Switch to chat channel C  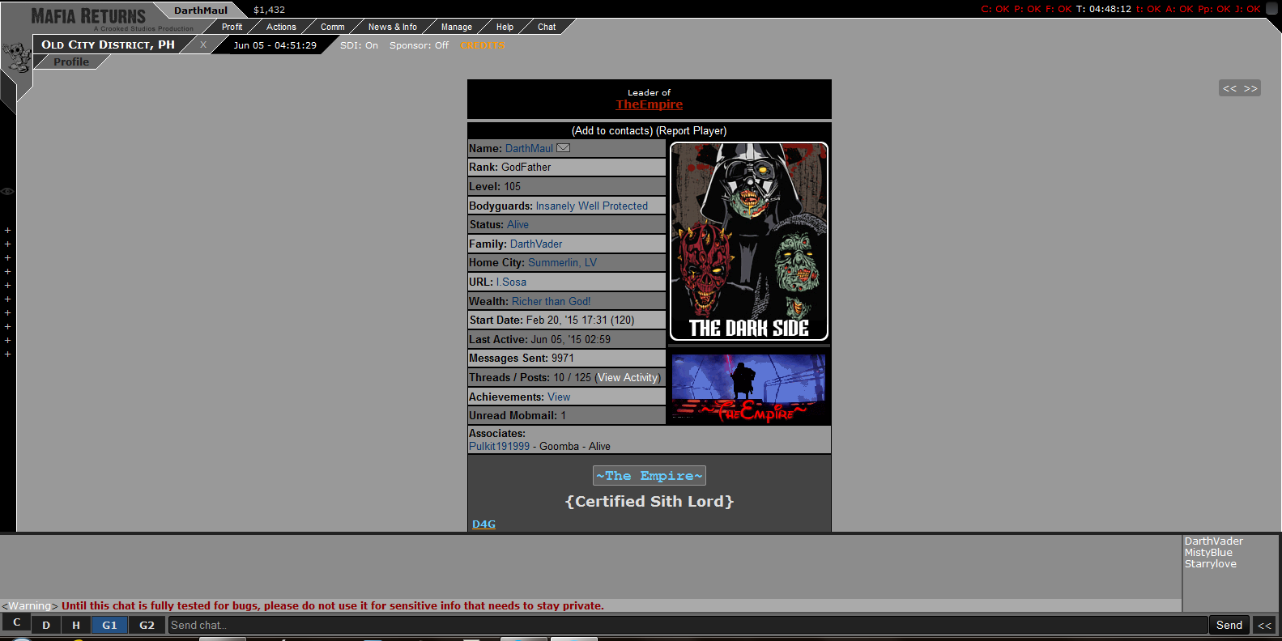click(x=16, y=622)
